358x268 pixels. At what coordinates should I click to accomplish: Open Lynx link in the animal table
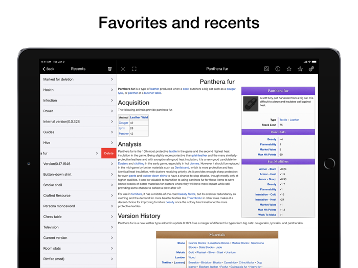tap(122, 128)
